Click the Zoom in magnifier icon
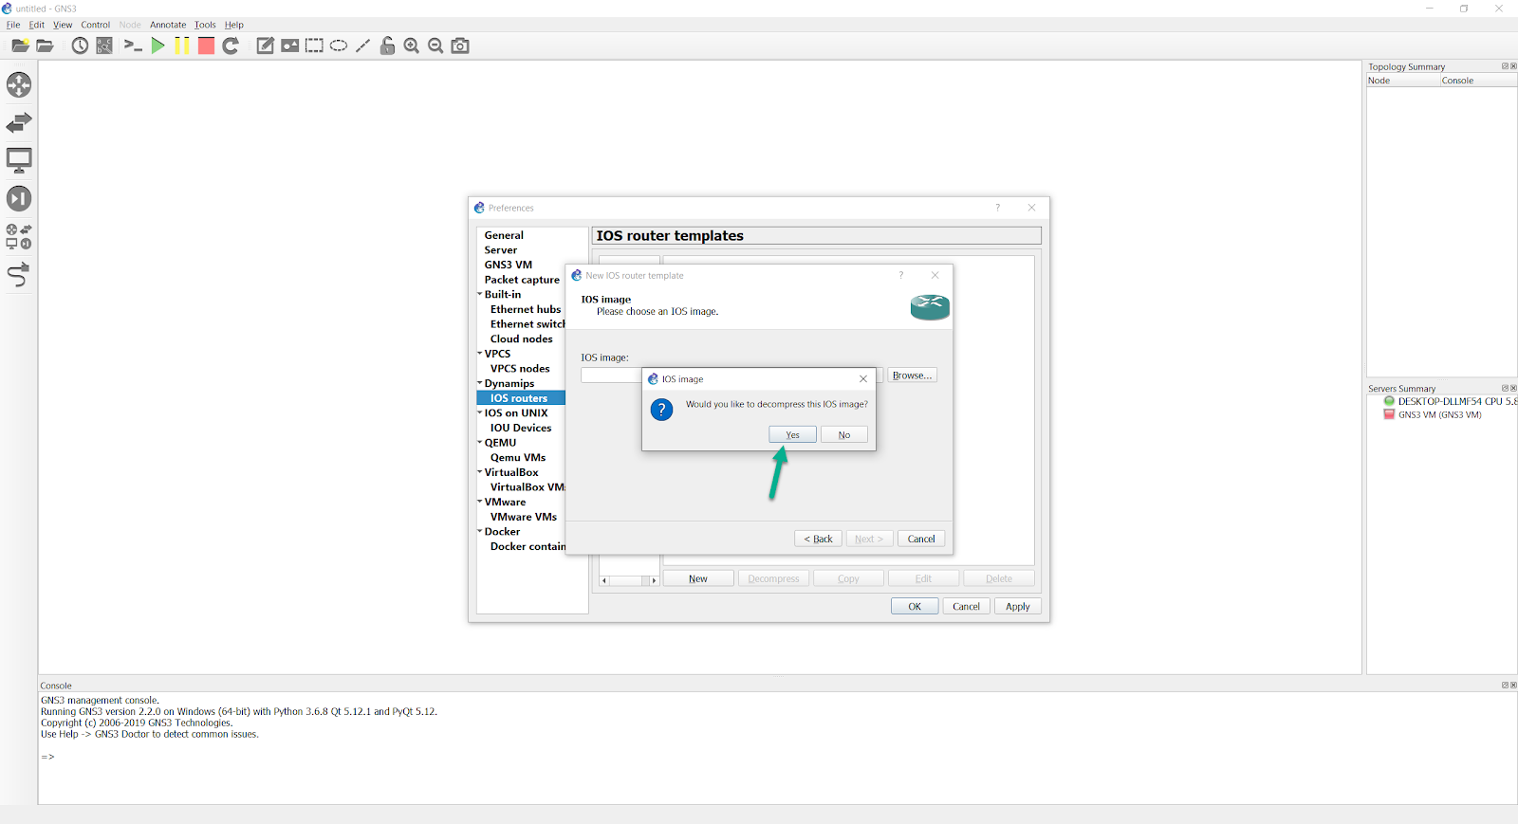 pyautogui.click(x=412, y=46)
